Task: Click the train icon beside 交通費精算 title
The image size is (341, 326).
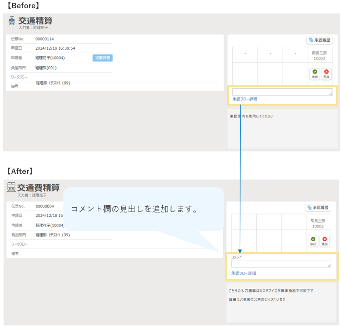Action: coord(11,188)
